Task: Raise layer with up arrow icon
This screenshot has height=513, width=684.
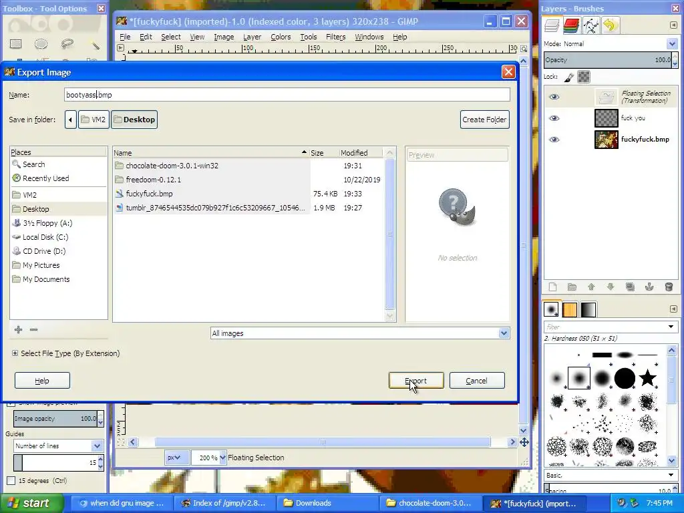Action: click(591, 287)
